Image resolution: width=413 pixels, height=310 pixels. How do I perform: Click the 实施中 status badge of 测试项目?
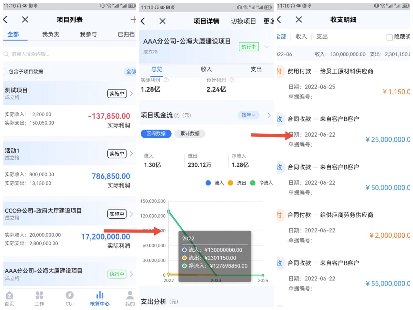(x=117, y=94)
